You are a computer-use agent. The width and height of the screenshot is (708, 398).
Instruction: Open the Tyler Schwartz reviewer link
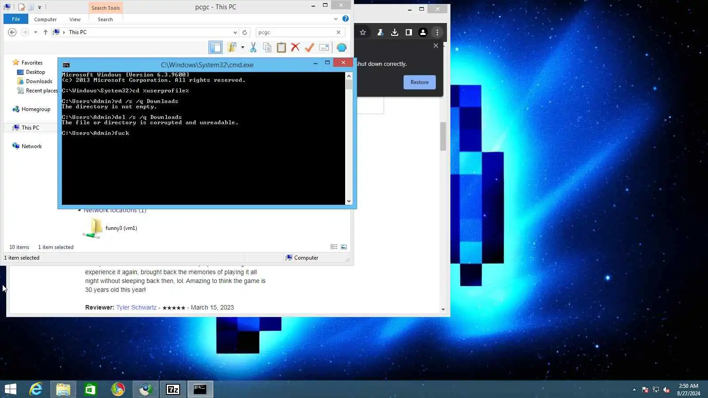click(136, 307)
